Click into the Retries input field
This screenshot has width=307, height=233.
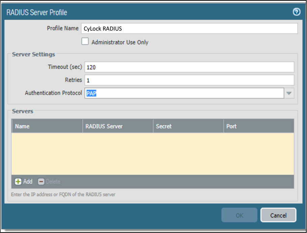(189, 80)
